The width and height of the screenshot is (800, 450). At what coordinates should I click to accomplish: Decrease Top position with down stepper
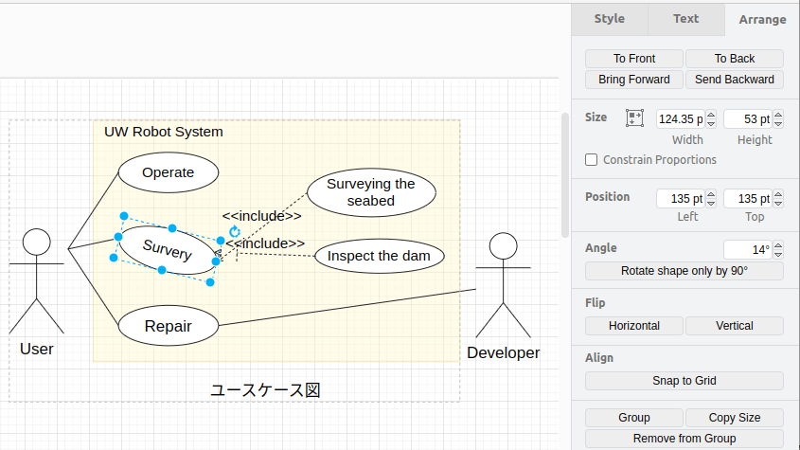click(x=778, y=204)
